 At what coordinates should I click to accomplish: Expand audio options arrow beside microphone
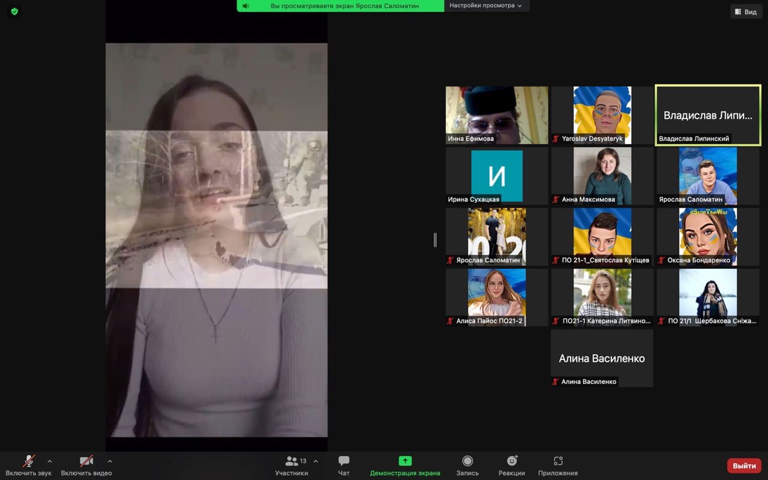click(50, 461)
